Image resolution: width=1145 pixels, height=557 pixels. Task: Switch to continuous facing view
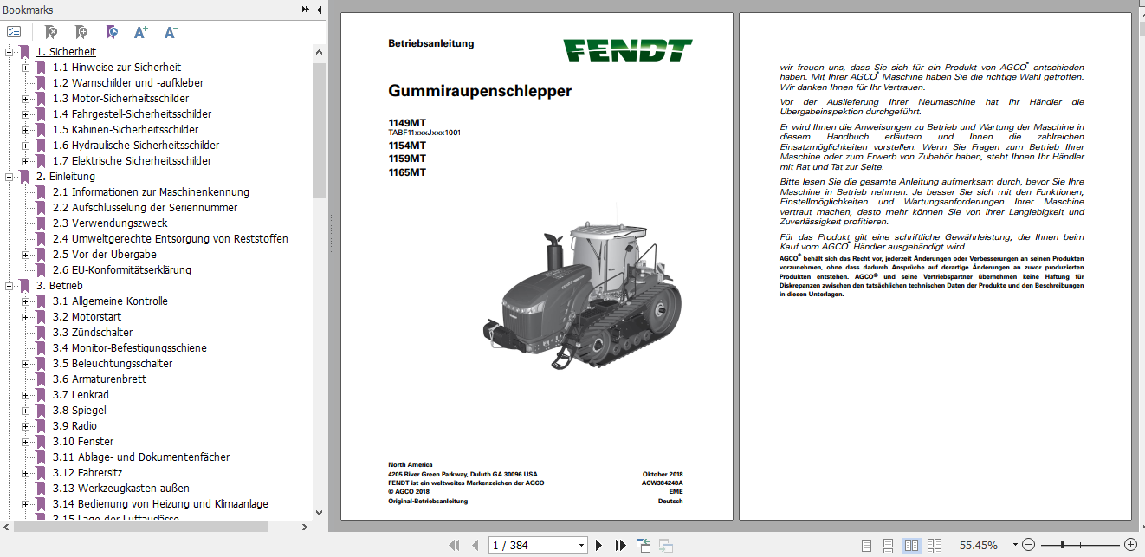click(934, 545)
